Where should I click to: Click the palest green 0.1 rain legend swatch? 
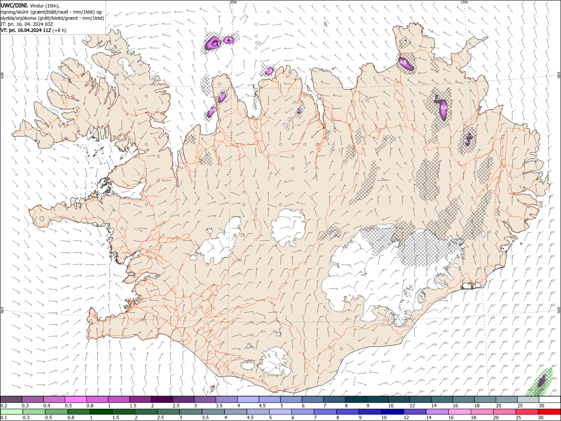coord(11,412)
